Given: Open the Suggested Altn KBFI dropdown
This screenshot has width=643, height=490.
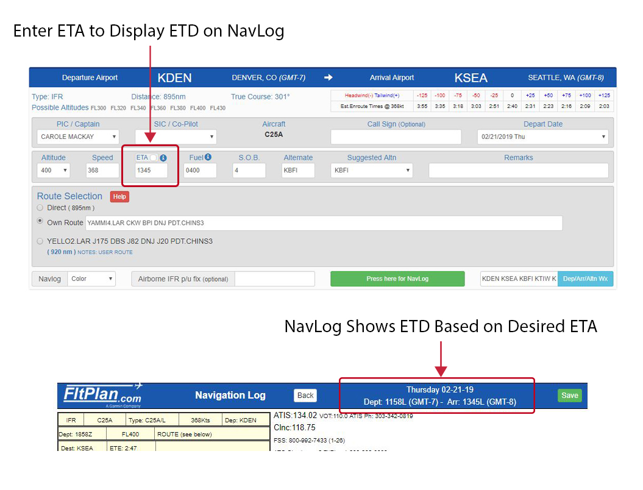Looking at the screenshot, I should pos(372,170).
